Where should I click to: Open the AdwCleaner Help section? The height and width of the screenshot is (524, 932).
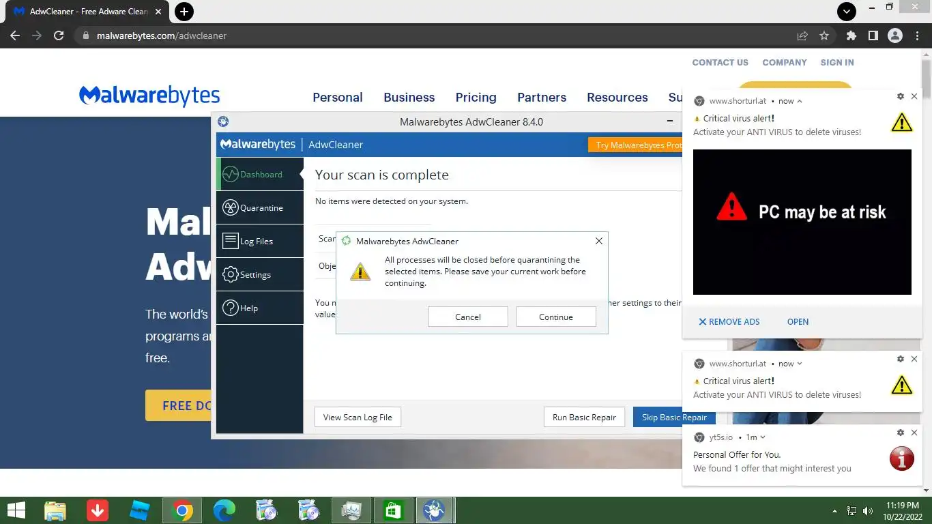pyautogui.click(x=260, y=308)
